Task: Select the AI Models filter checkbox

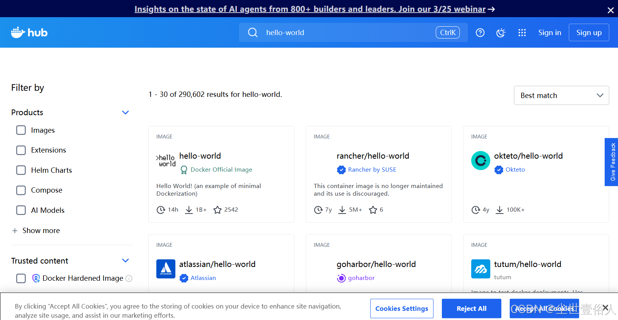Action: click(x=21, y=210)
